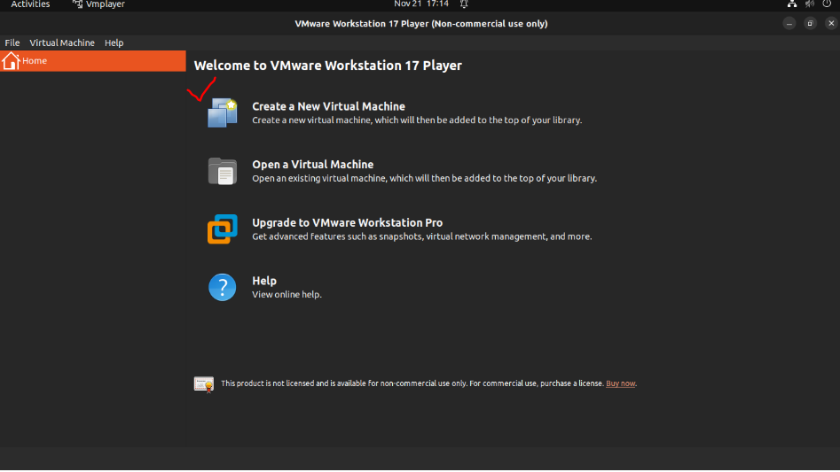Click the notification bell icon beside the clock
The height and width of the screenshot is (472, 840).
[464, 4]
